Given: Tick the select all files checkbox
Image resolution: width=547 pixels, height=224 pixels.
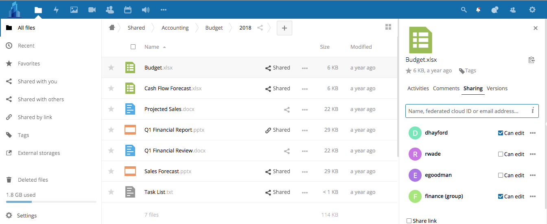Looking at the screenshot, I should (133, 47).
